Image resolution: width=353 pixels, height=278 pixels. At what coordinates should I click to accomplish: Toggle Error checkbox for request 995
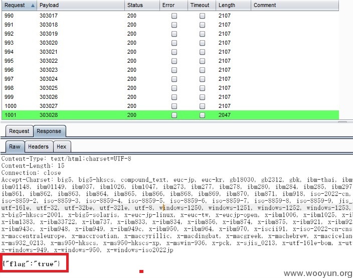click(x=174, y=61)
